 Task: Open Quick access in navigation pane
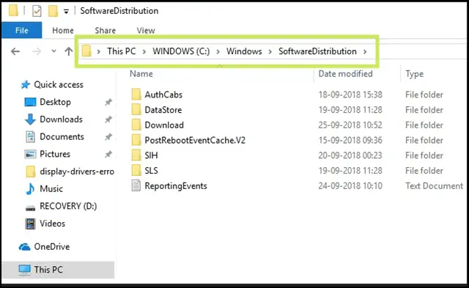(x=59, y=84)
